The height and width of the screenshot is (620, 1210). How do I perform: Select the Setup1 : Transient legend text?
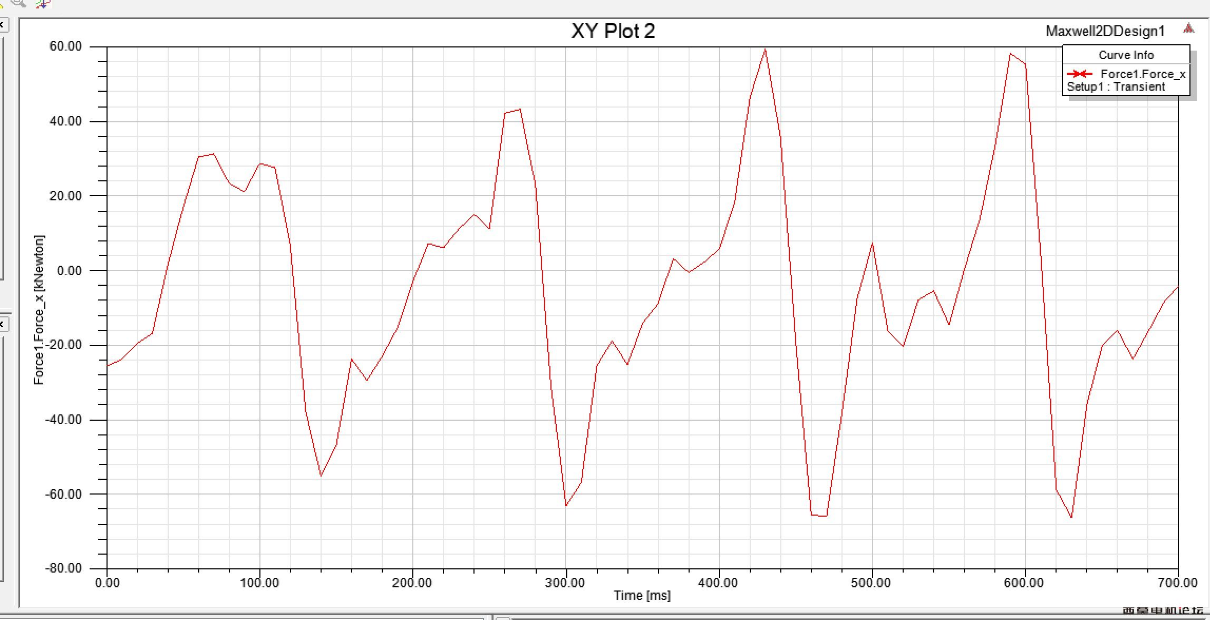pyautogui.click(x=1116, y=86)
